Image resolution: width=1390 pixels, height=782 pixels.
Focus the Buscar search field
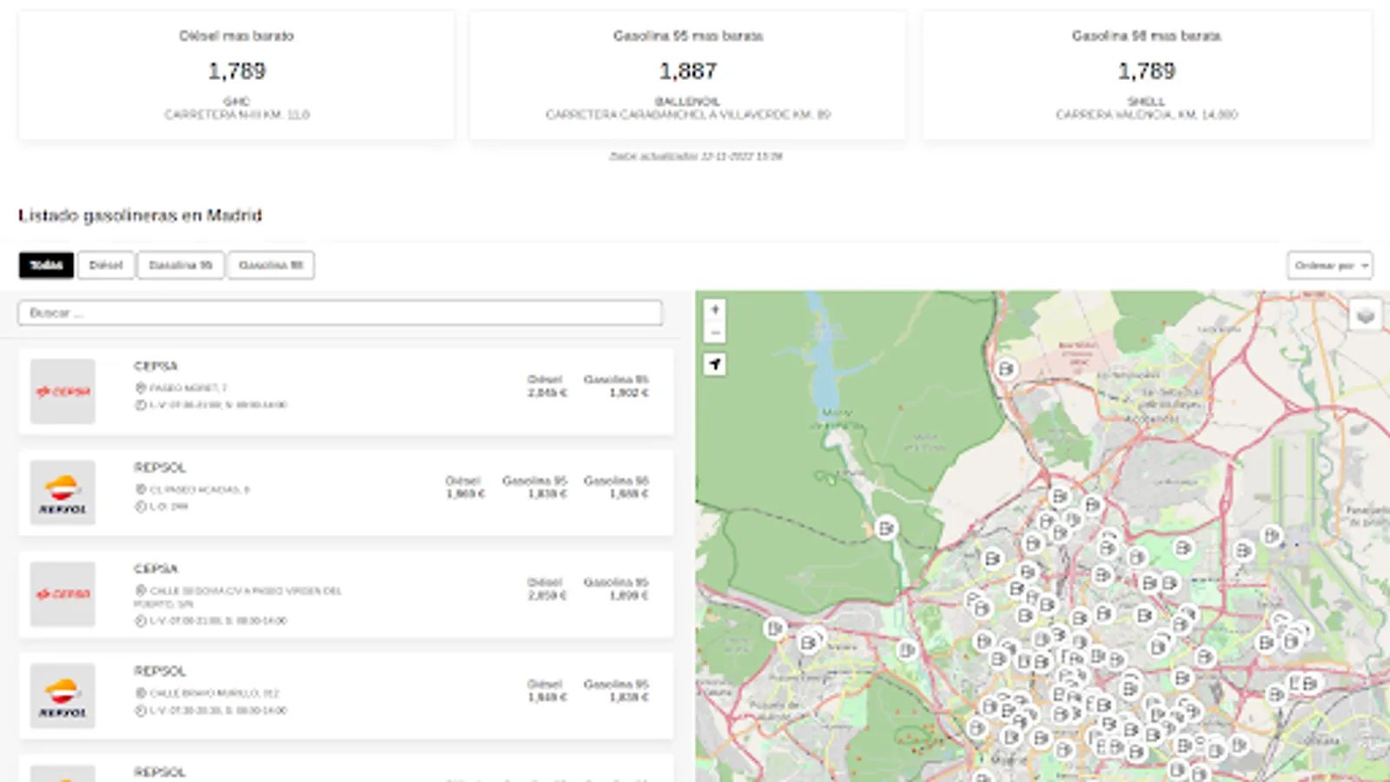[x=340, y=313]
